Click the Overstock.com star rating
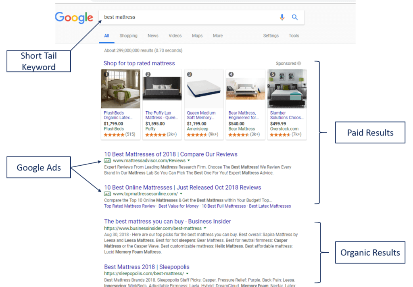Viewport: 413px width, 287px height. click(280, 135)
